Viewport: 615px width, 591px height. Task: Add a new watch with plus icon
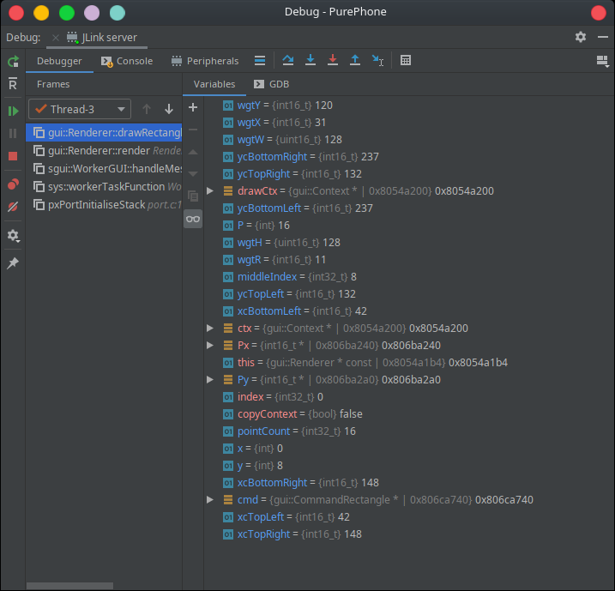point(193,107)
